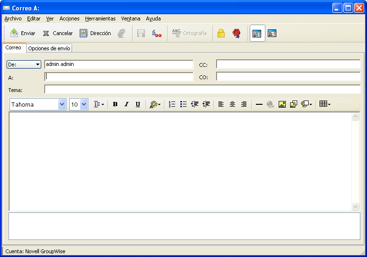
Task: Click the CO: blind copy field
Action: tap(288, 76)
